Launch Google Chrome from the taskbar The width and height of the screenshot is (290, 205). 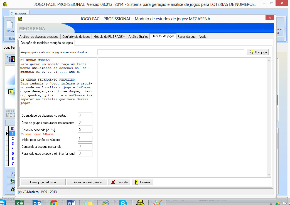tap(54, 202)
